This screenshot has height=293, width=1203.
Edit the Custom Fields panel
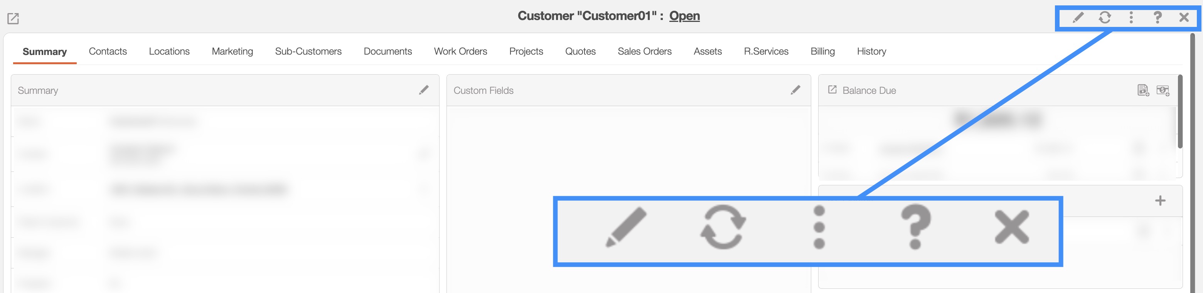pos(795,90)
